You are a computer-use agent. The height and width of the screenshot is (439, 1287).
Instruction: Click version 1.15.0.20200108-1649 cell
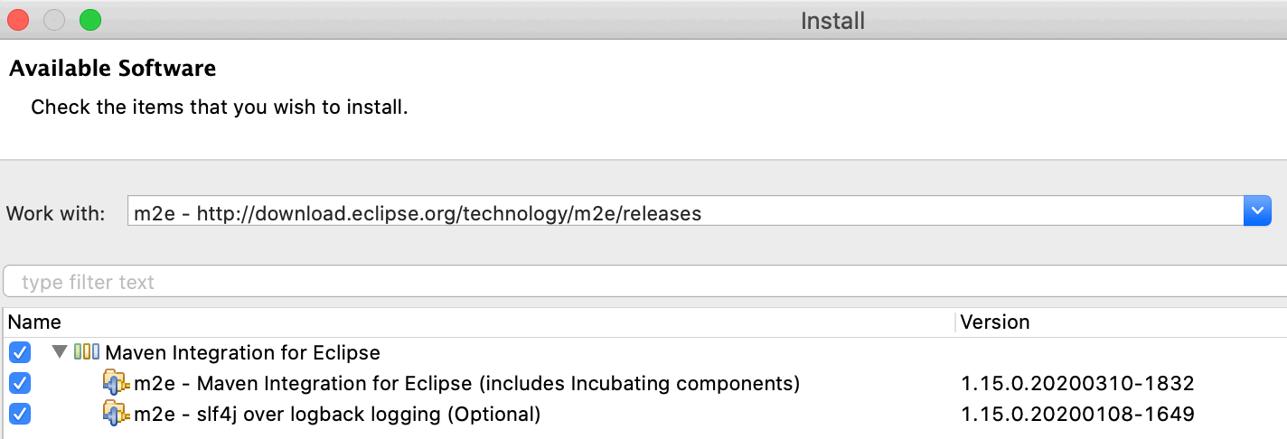click(1077, 414)
